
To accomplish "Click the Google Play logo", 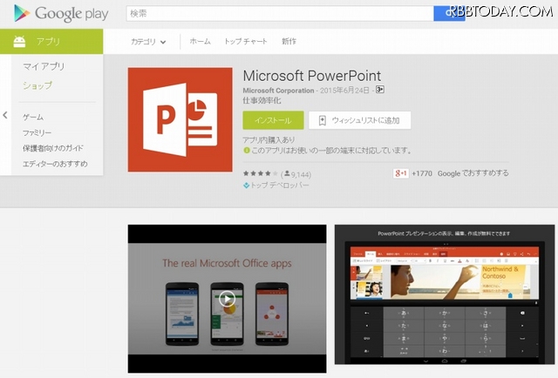I will [61, 14].
